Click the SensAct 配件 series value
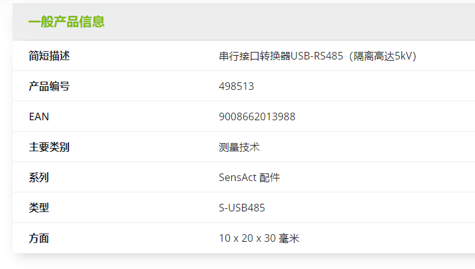 point(249,177)
